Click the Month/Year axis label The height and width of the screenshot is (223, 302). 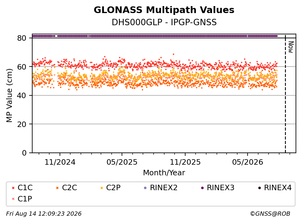pyautogui.click(x=164, y=173)
